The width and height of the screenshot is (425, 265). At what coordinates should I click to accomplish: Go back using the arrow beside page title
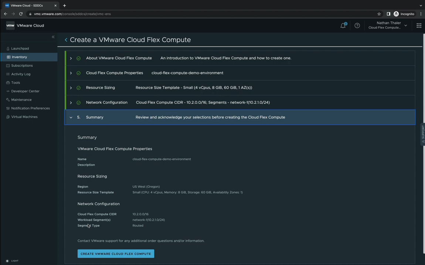(66, 40)
